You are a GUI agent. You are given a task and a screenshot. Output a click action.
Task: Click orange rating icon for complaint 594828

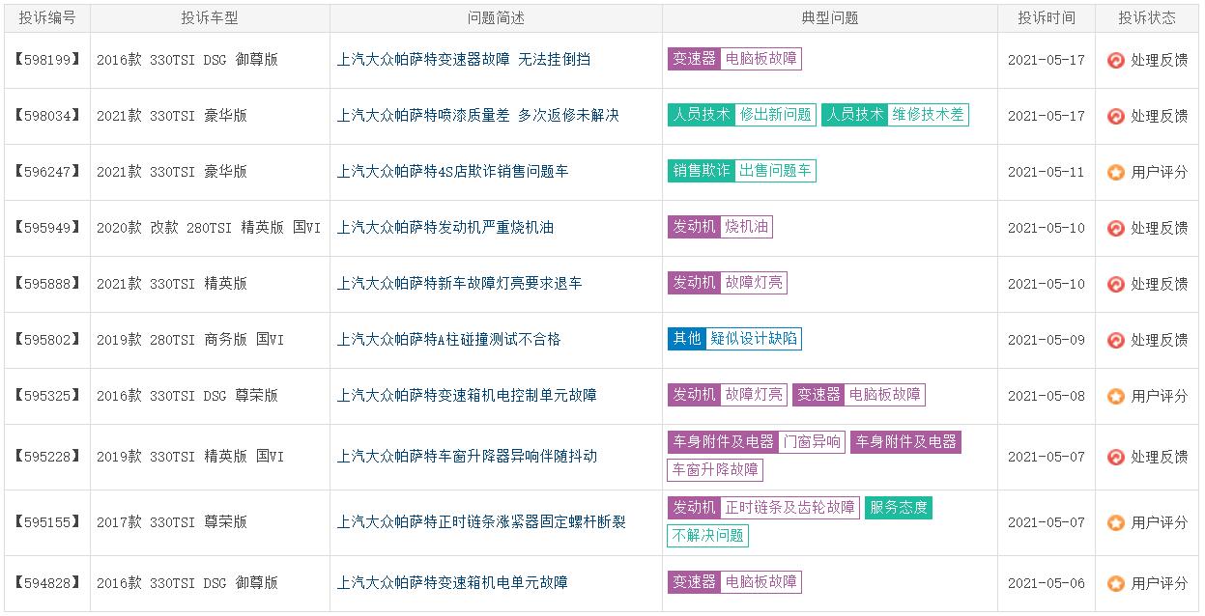click(x=1116, y=583)
